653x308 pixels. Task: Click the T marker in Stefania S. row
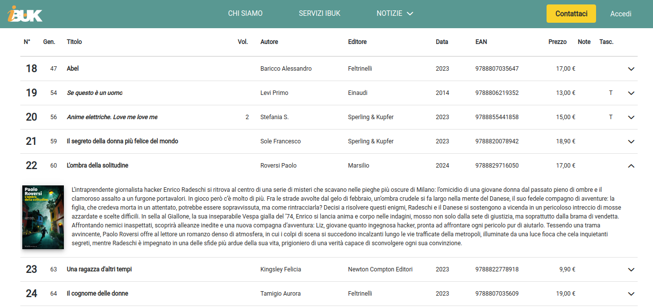point(610,117)
